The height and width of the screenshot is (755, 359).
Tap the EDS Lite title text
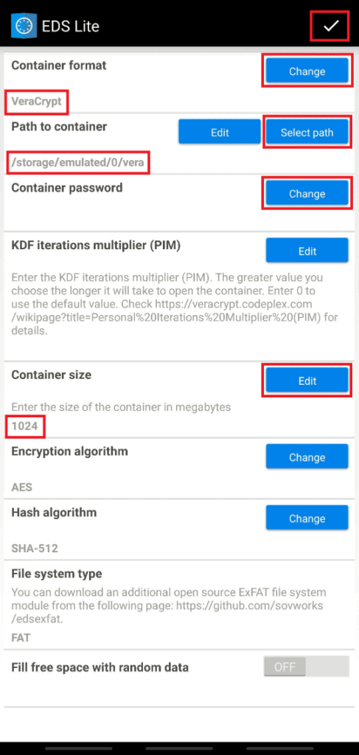[x=71, y=26]
